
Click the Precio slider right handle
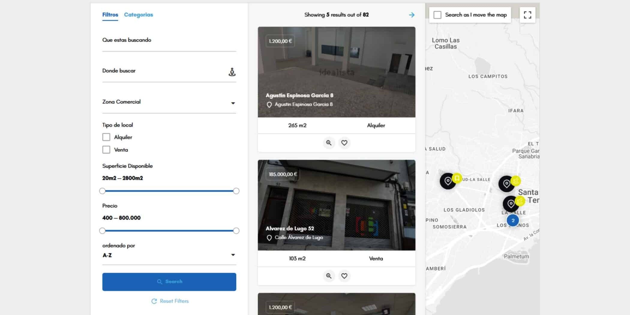[x=236, y=231]
